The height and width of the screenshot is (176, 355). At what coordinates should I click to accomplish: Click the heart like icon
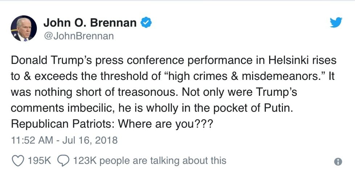18,161
